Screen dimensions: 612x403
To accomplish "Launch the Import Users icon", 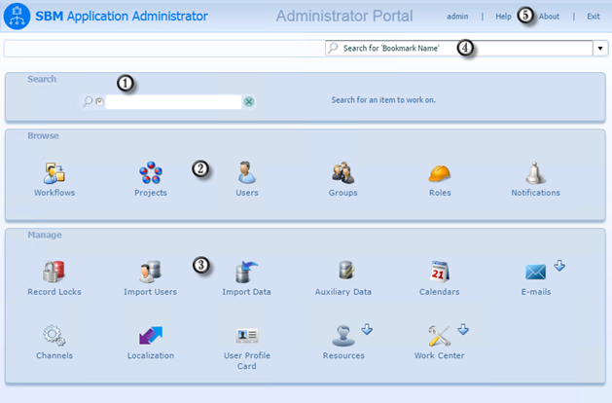I will (x=150, y=272).
